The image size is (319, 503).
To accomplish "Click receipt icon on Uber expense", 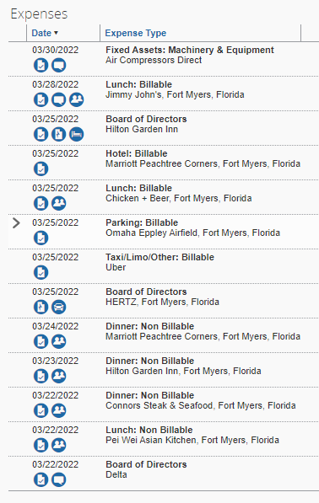I will 41,272.
